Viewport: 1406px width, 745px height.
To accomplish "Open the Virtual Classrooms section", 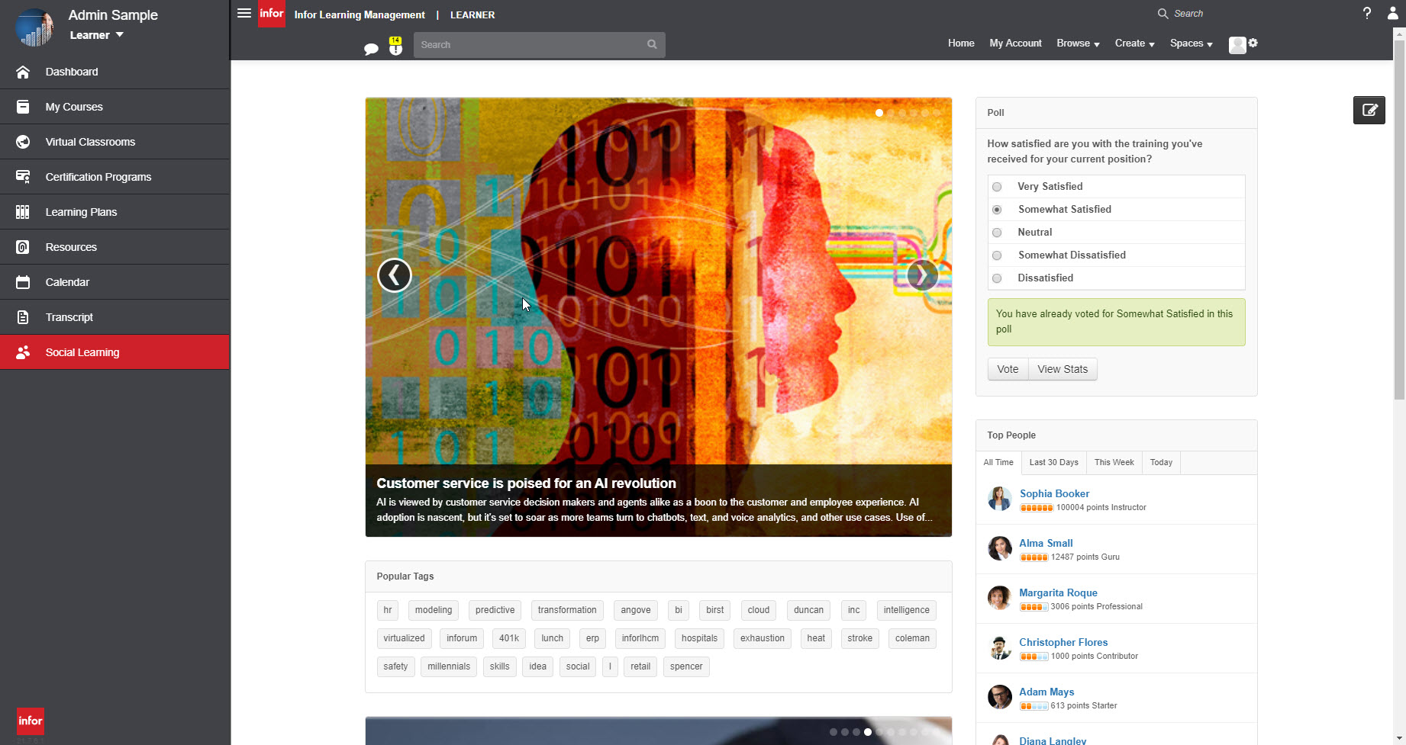I will click(x=90, y=142).
